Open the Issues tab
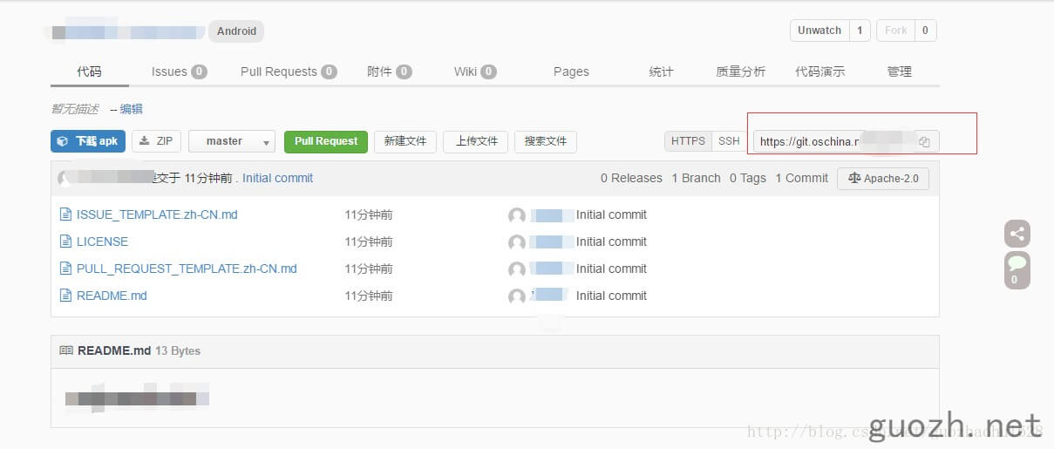This screenshot has height=449, width=1054. [x=178, y=71]
